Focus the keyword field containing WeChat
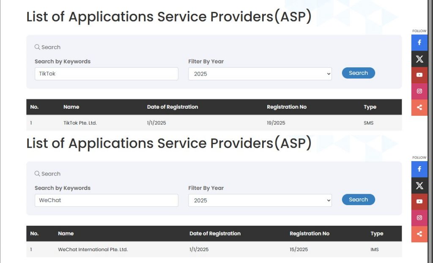 [106, 200]
